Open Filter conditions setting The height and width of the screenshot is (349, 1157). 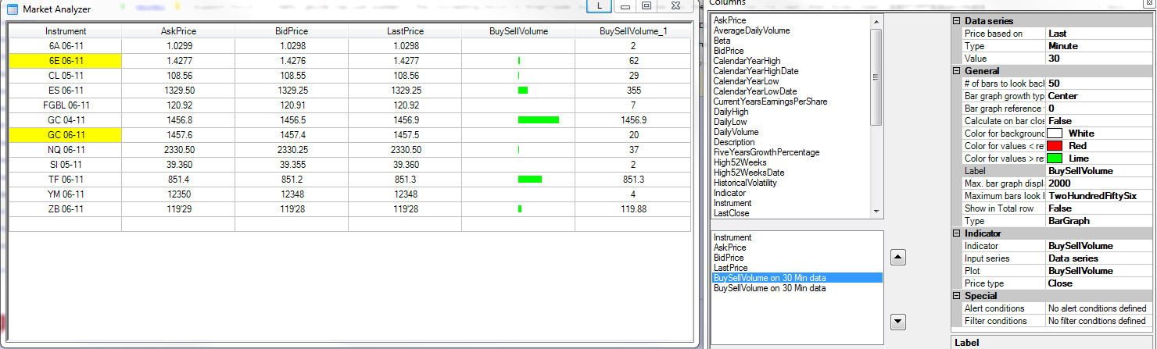(1101, 321)
